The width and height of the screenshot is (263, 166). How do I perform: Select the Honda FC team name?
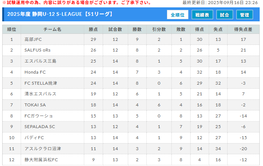(x=35, y=72)
